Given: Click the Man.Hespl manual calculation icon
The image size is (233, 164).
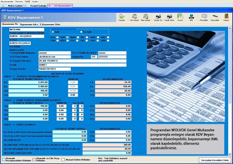Looking at the screenshot, I should [x=145, y=17].
